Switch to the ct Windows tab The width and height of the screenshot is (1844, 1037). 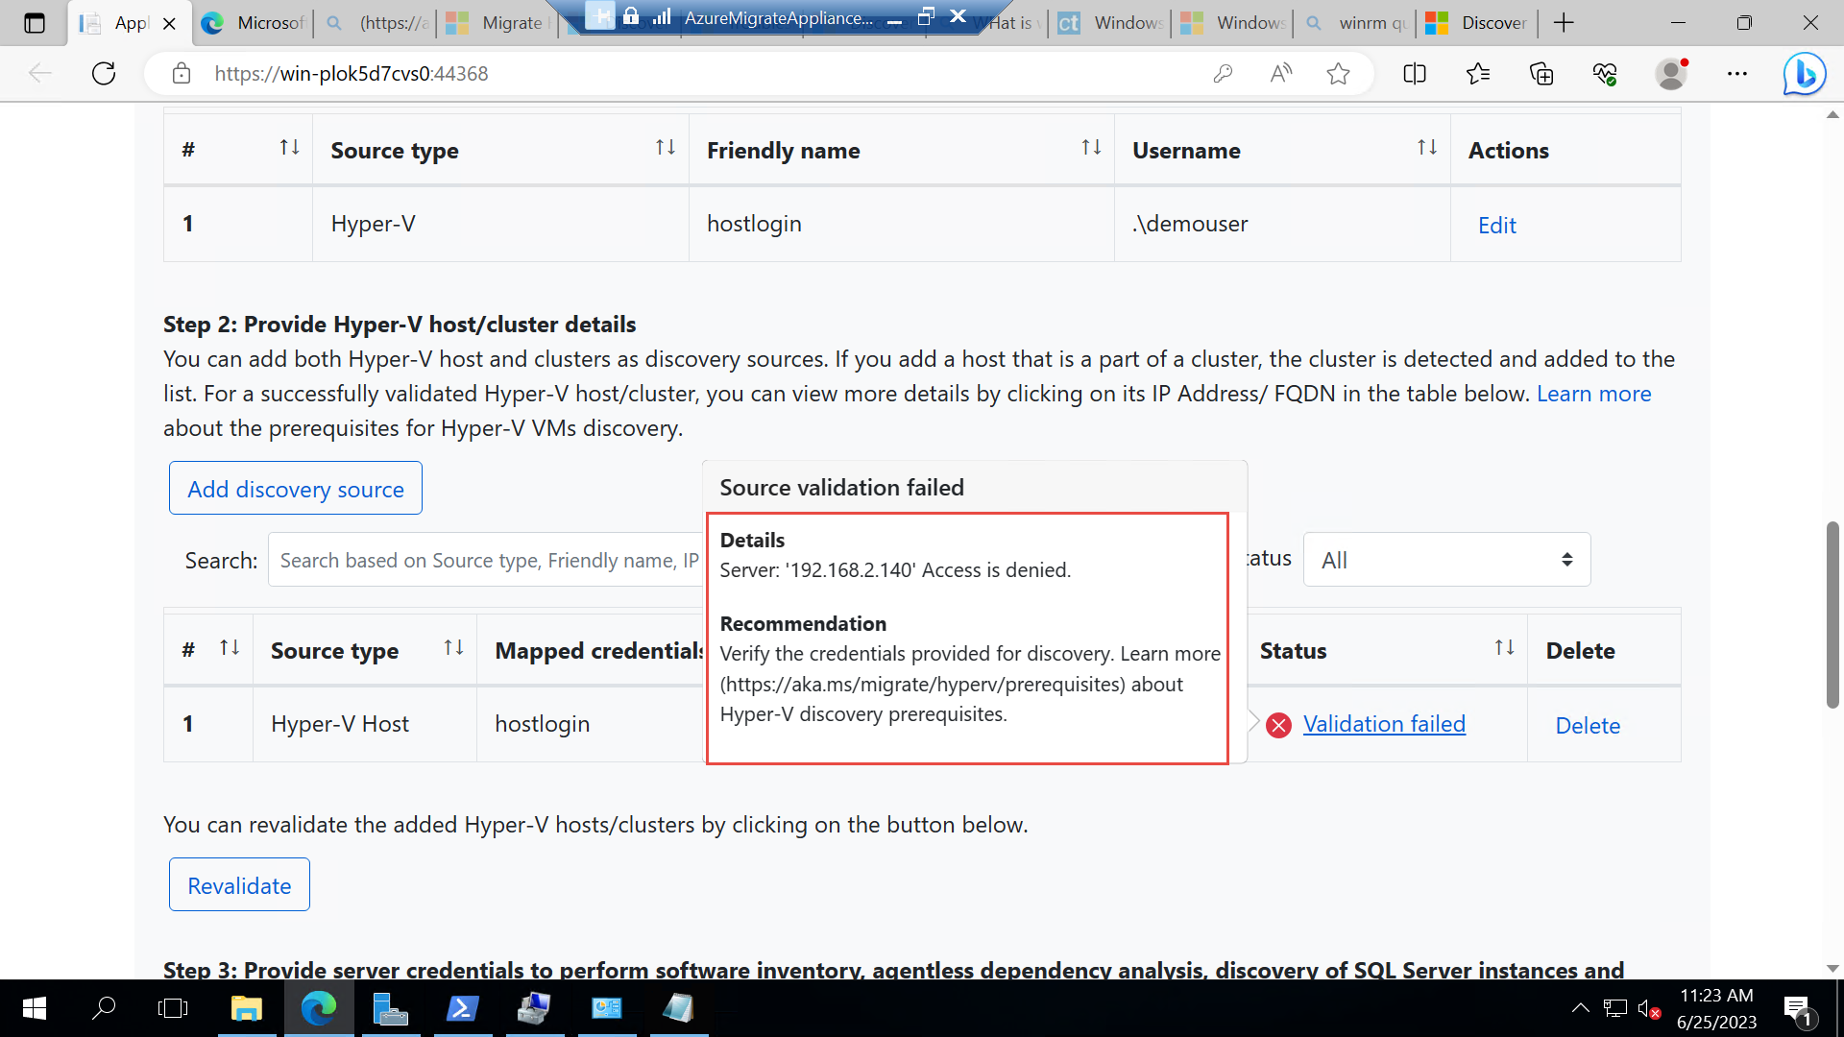click(1110, 23)
